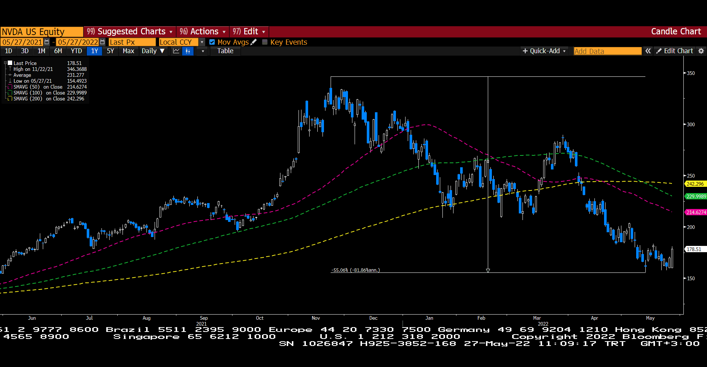Click the Last Price value 178.51 in legend

(x=74, y=63)
